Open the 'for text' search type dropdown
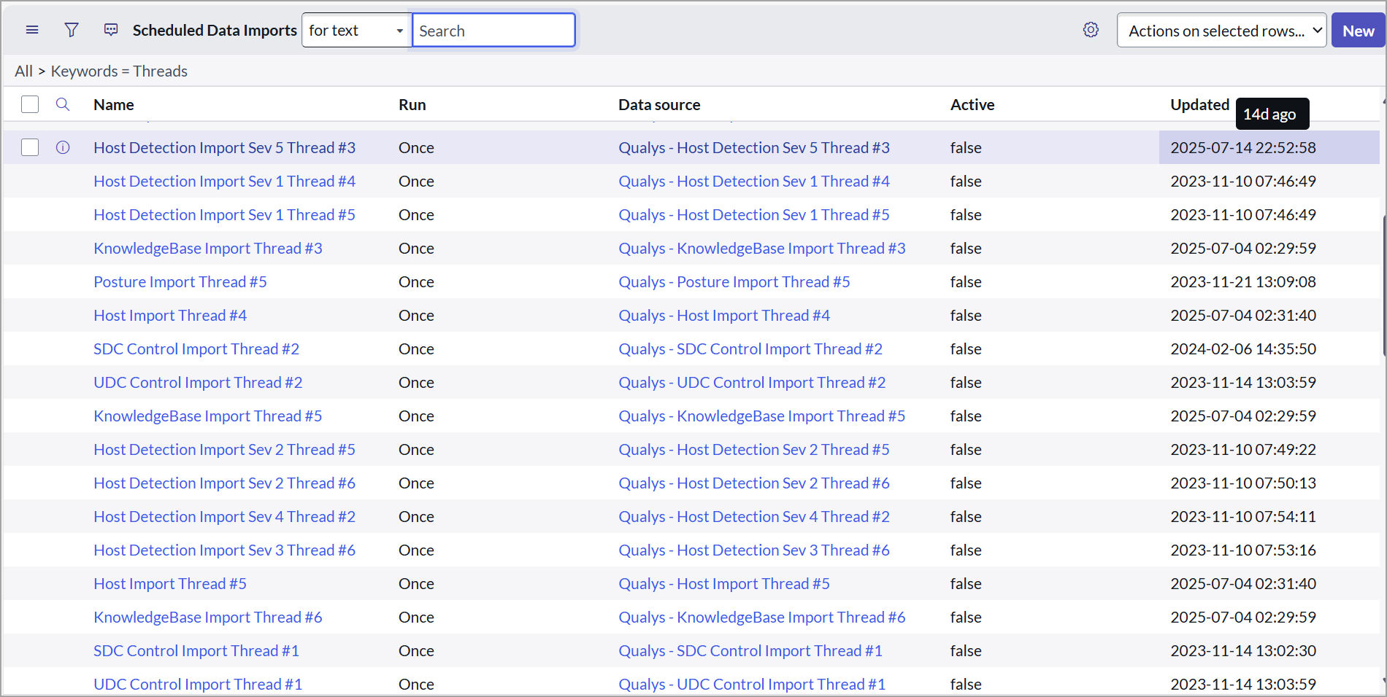Viewport: 1387px width, 697px height. (356, 30)
